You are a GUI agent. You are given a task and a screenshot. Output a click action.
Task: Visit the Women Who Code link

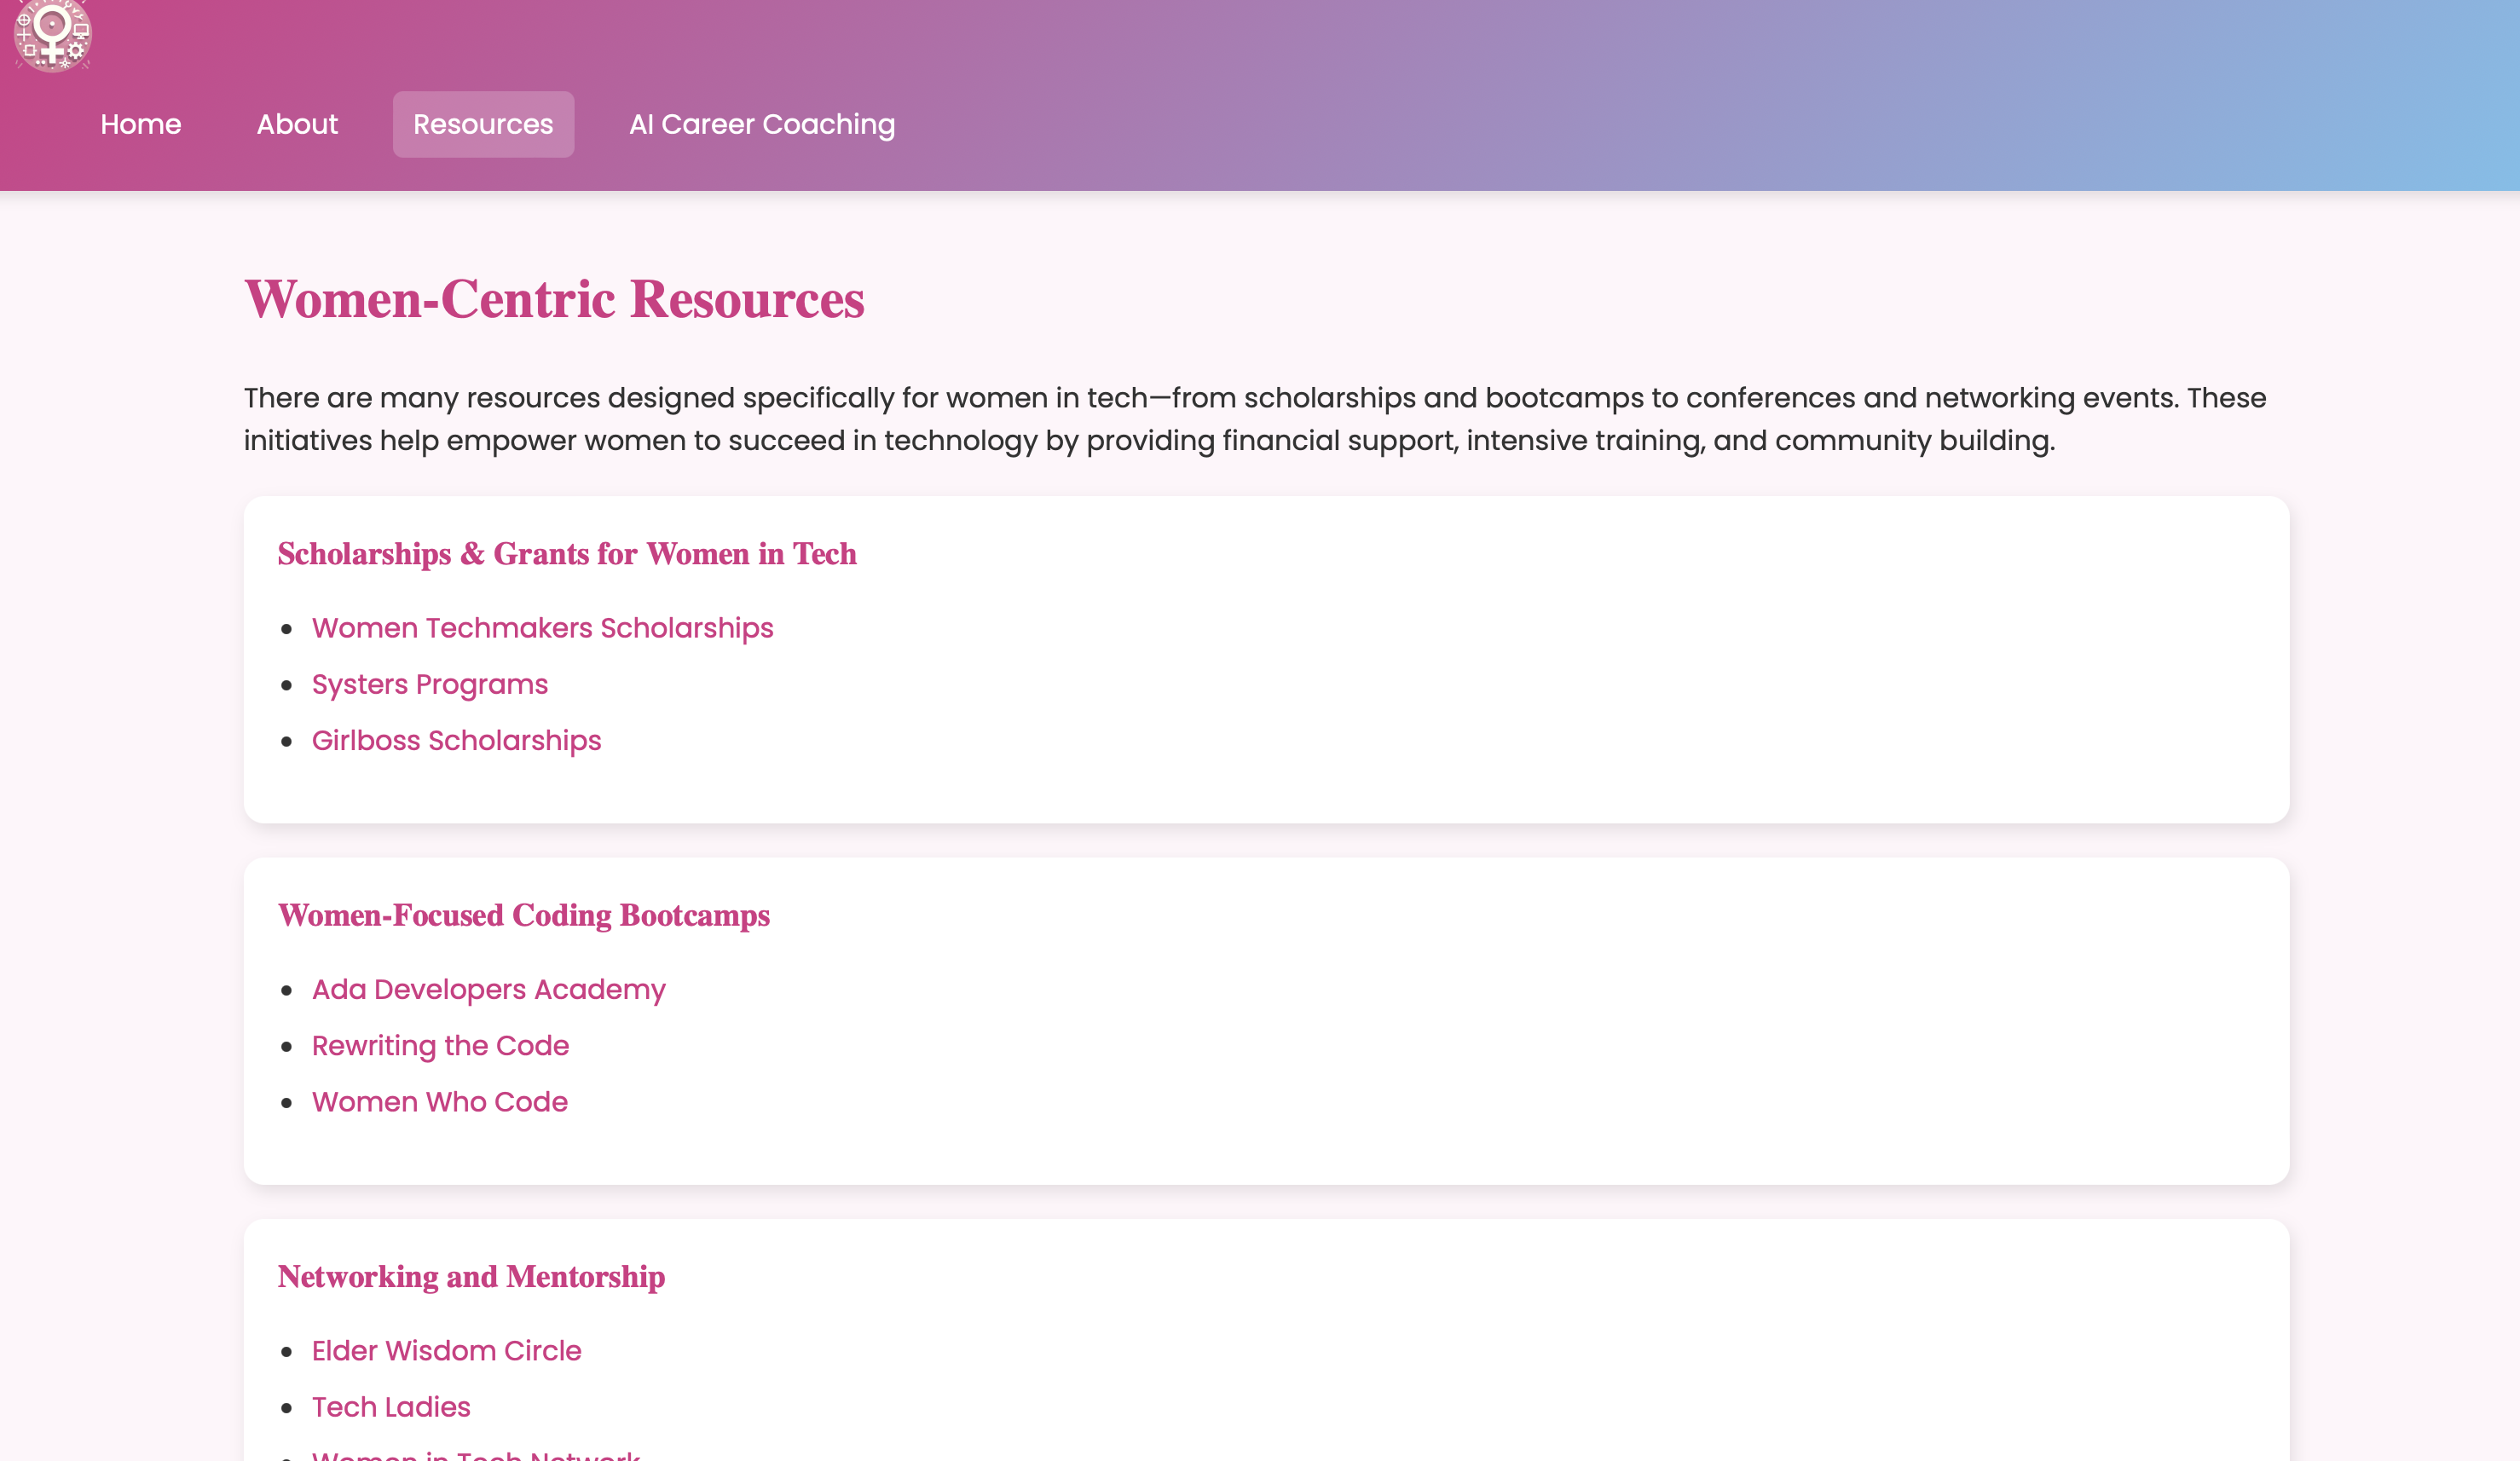tap(439, 1101)
